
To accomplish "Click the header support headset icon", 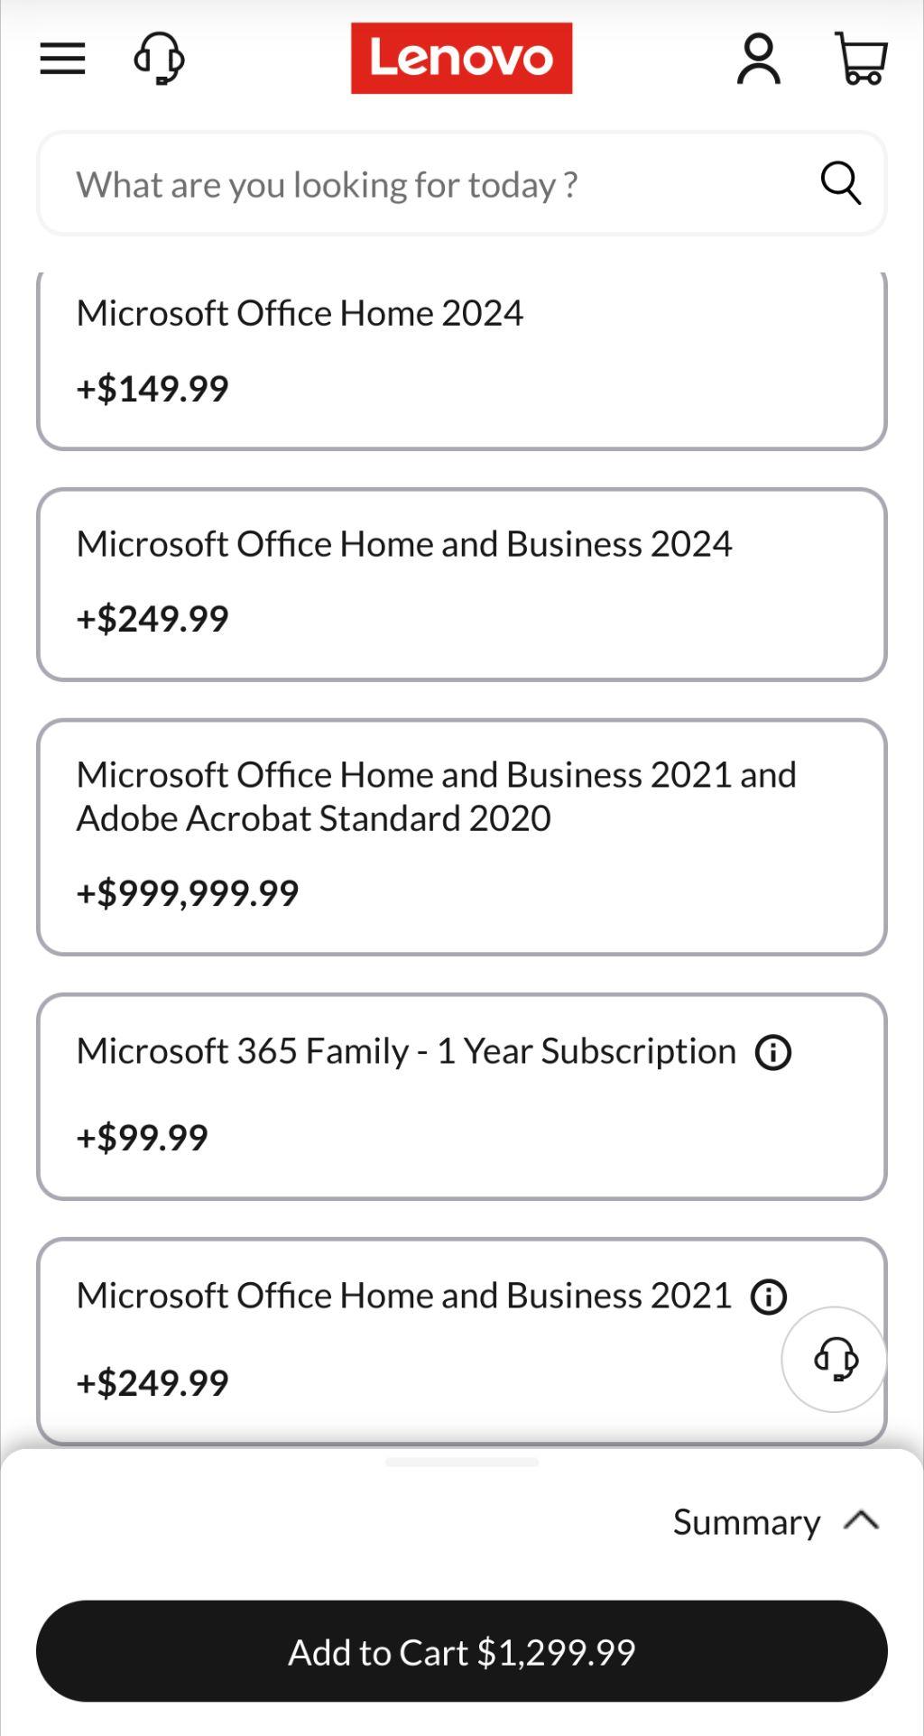I will pyautogui.click(x=159, y=59).
